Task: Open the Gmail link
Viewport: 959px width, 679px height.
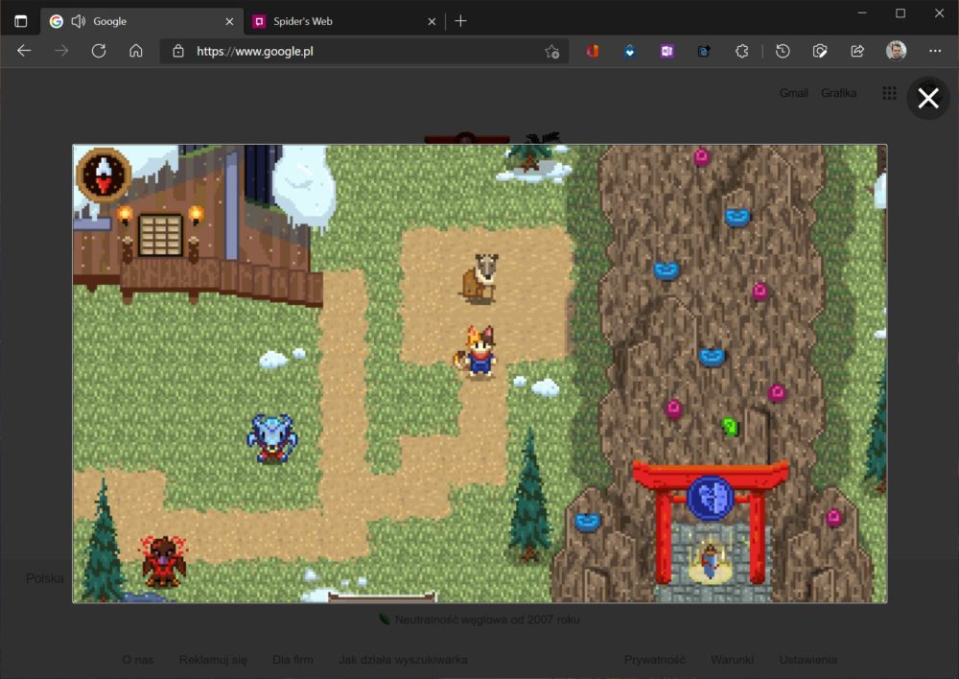Action: point(793,93)
